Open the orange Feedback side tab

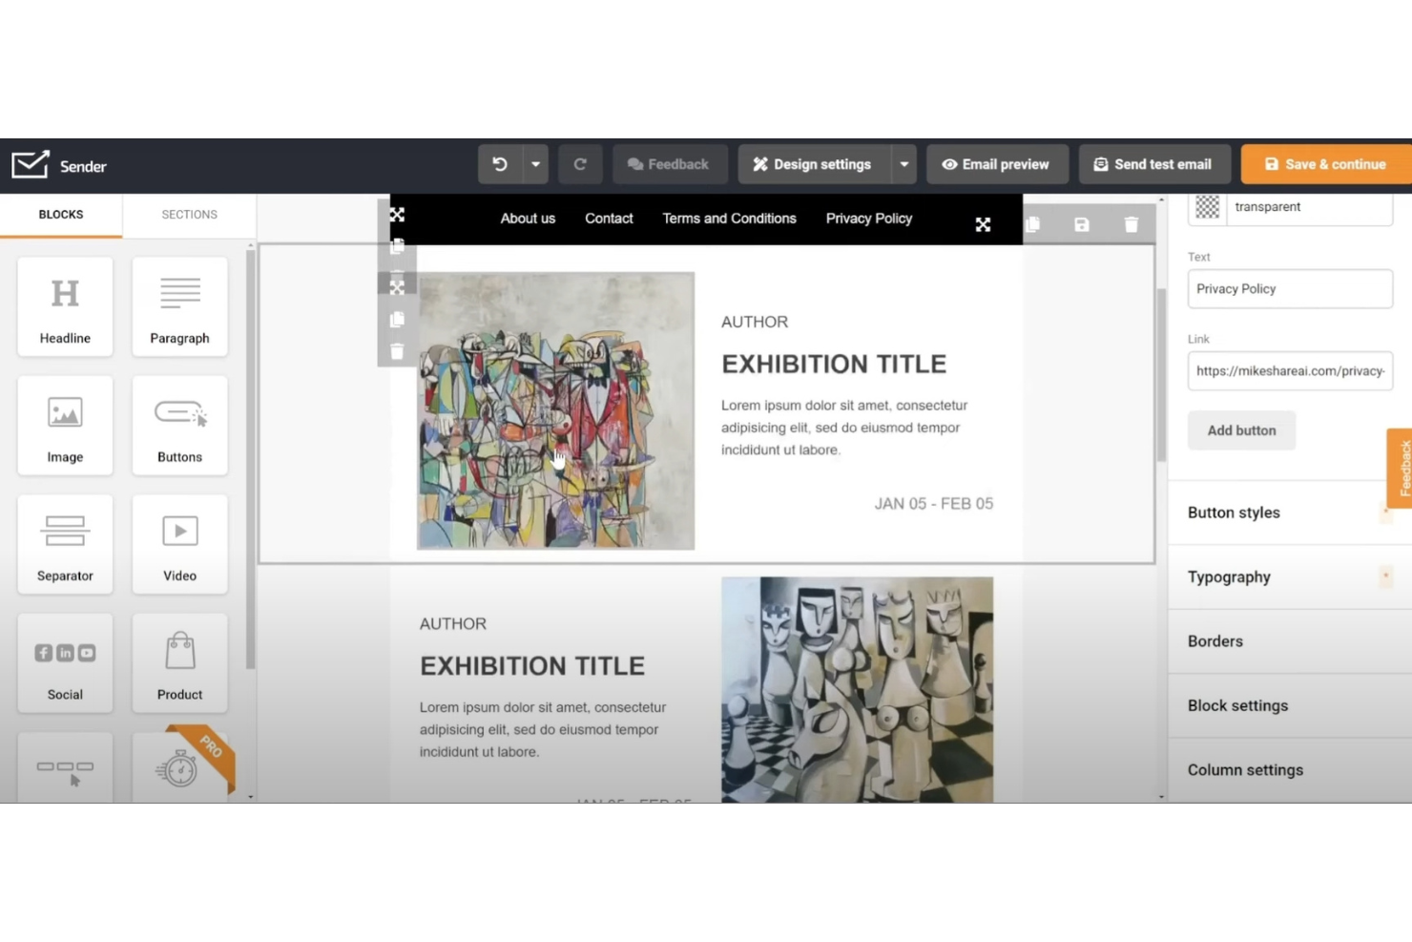1401,468
